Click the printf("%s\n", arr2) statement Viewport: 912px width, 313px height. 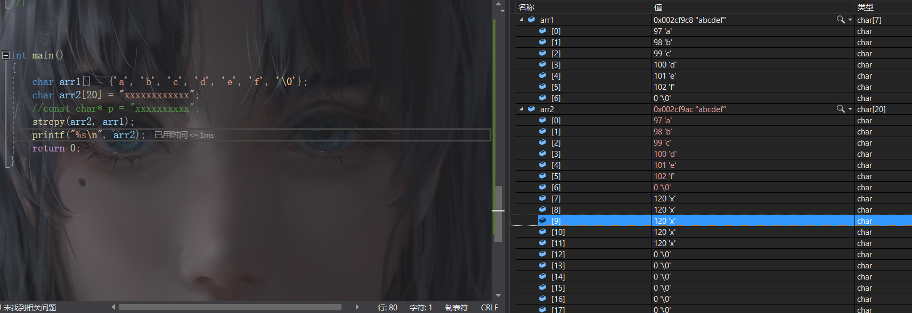[88, 135]
